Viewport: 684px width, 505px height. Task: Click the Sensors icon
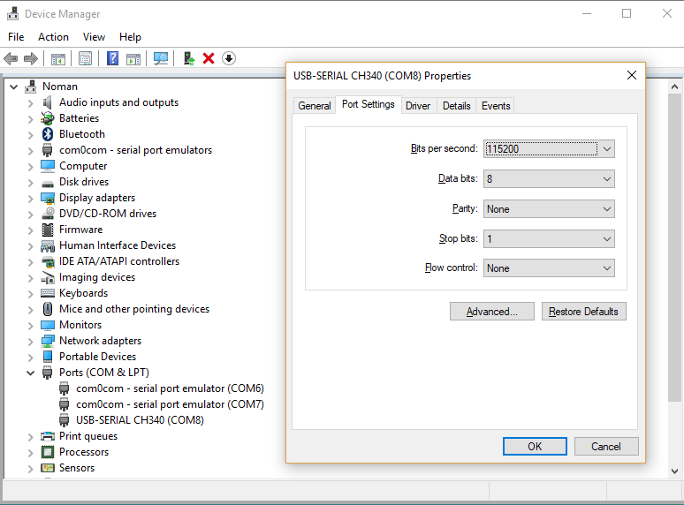[48, 468]
